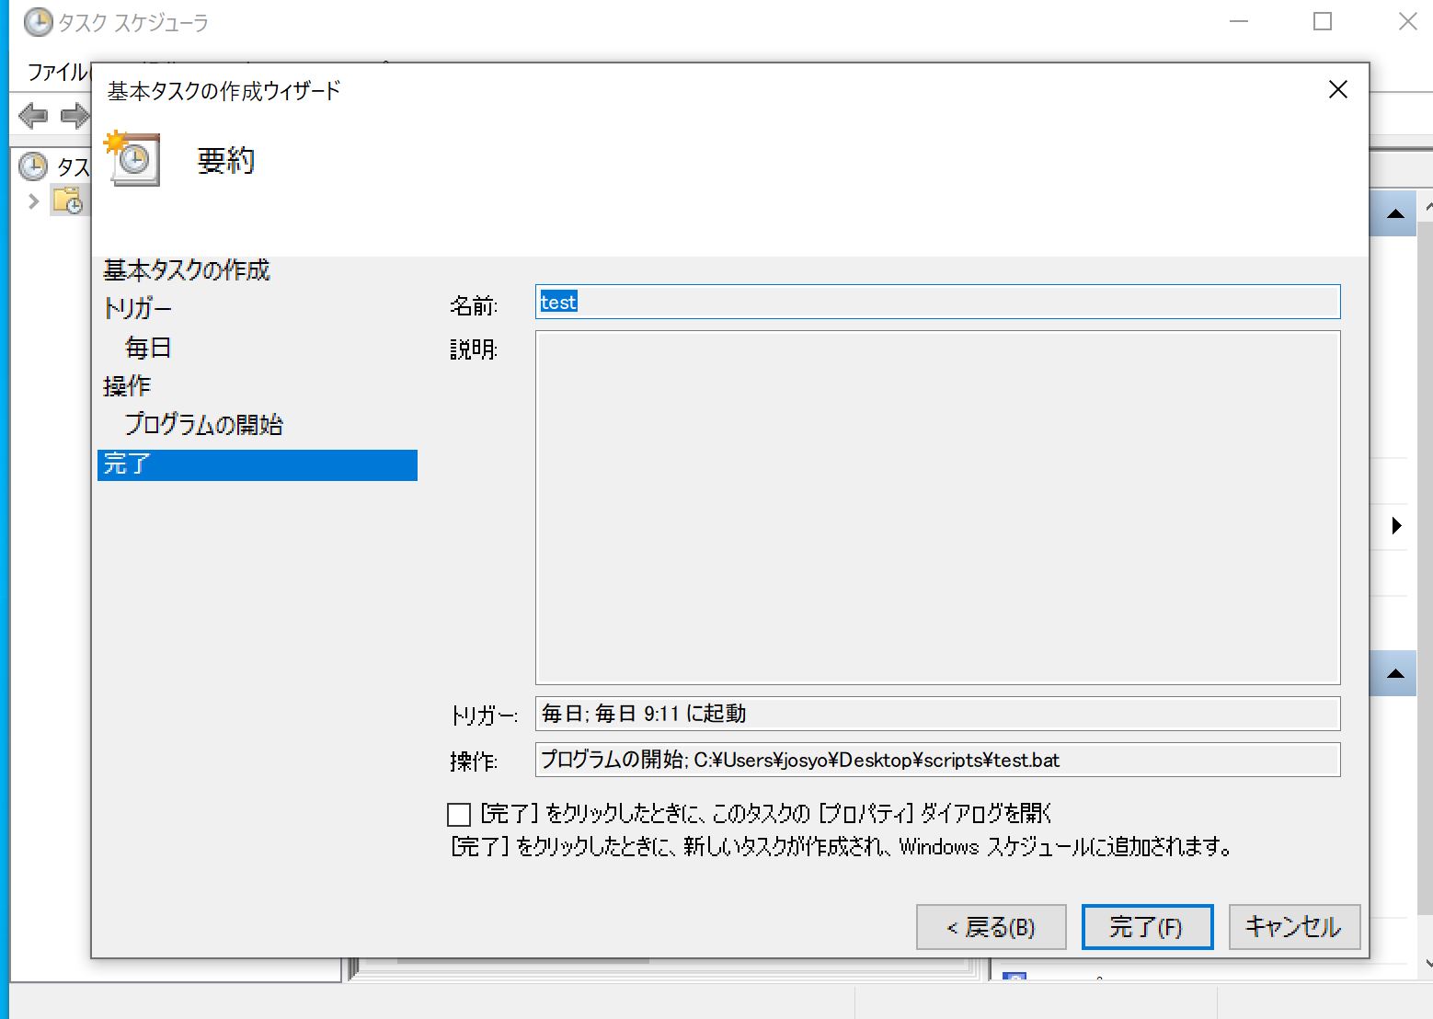Collapse the first actions pane section
This screenshot has width=1433, height=1019.
coord(1394,213)
